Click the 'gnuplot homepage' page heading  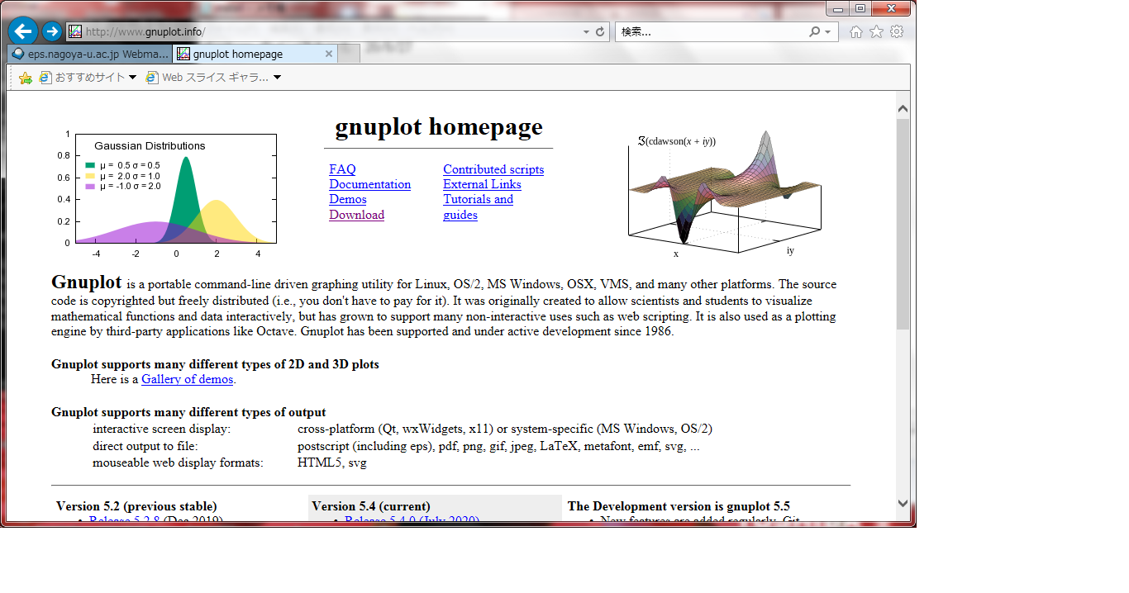click(x=439, y=127)
